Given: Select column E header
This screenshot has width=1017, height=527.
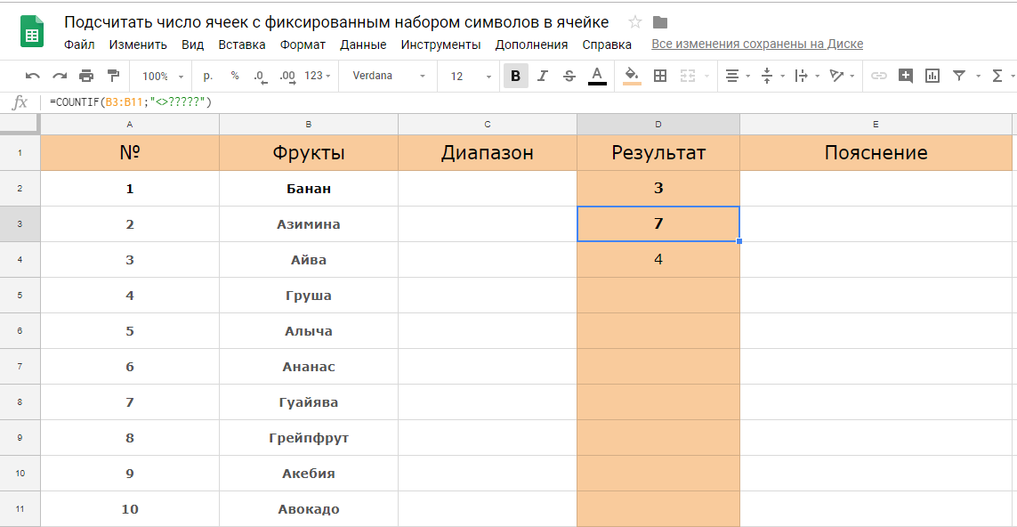Looking at the screenshot, I should click(x=876, y=124).
